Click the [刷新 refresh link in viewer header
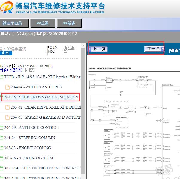 point(174,50)
